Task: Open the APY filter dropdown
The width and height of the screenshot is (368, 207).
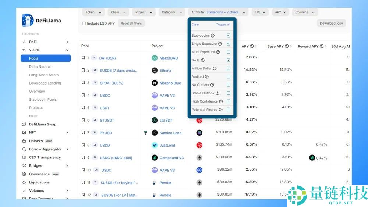Action: coord(280,12)
